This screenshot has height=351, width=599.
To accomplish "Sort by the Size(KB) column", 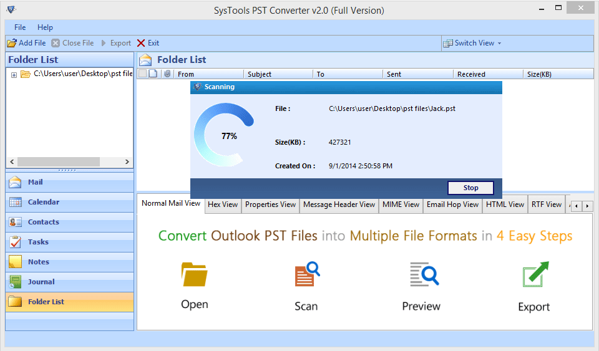I will [x=558, y=74].
